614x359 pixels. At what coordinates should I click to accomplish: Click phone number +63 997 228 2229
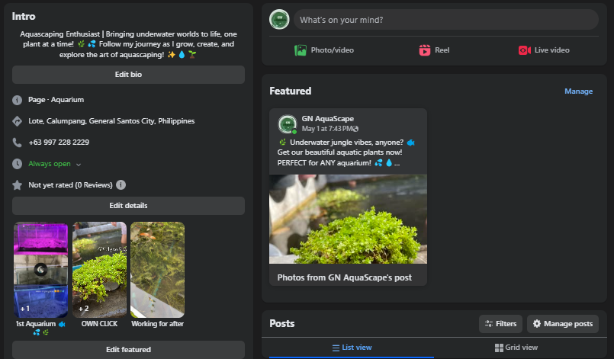pyautogui.click(x=59, y=143)
